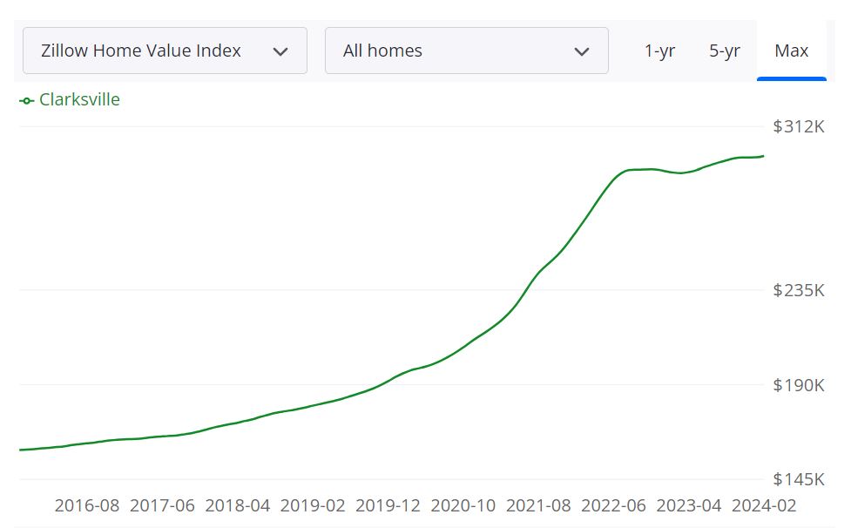Click the Clarksville green legend marker icon

point(25,99)
